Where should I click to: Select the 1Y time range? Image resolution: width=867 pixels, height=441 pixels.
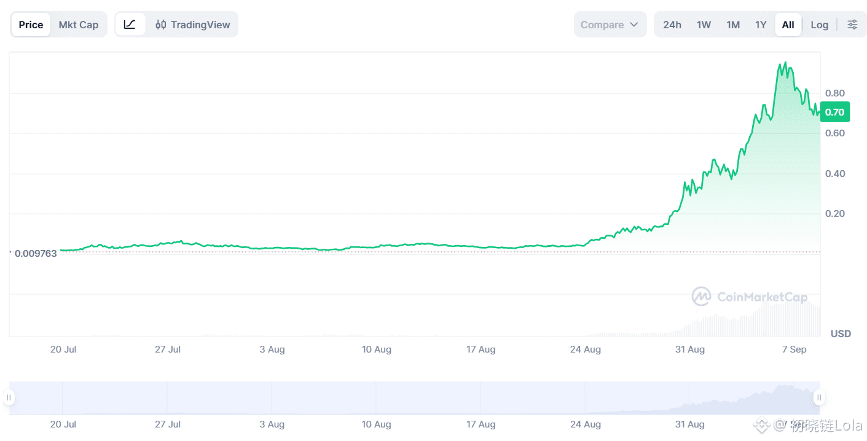coord(761,25)
